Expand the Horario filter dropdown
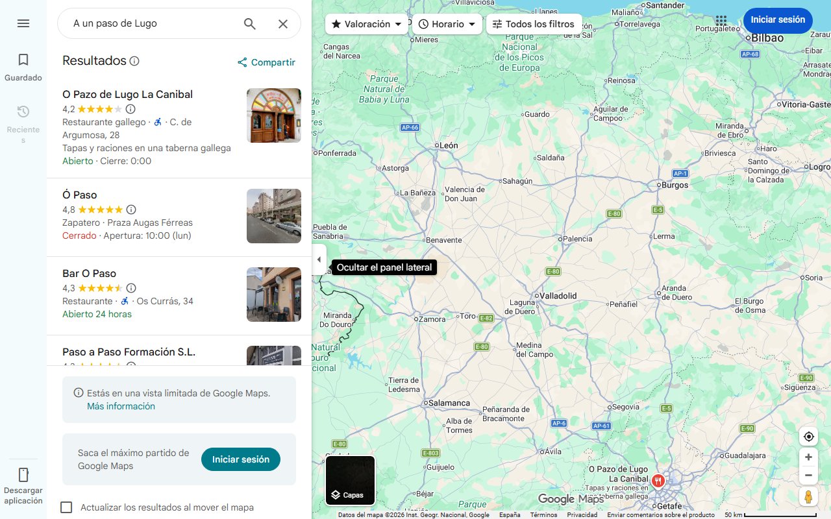 (447, 24)
